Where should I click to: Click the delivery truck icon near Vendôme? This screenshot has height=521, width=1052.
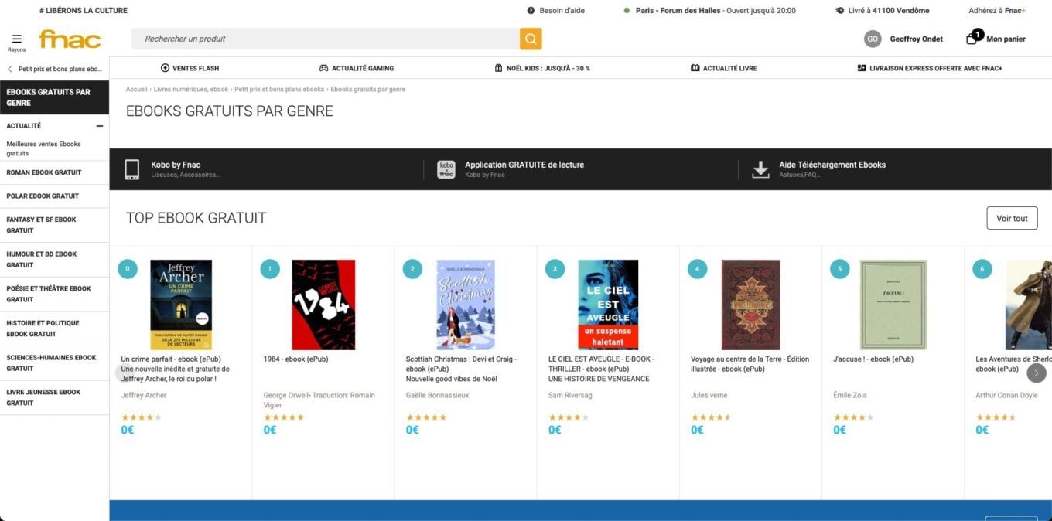(x=840, y=11)
